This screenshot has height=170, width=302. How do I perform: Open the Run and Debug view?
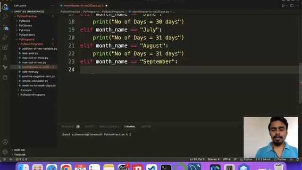tap(5, 37)
